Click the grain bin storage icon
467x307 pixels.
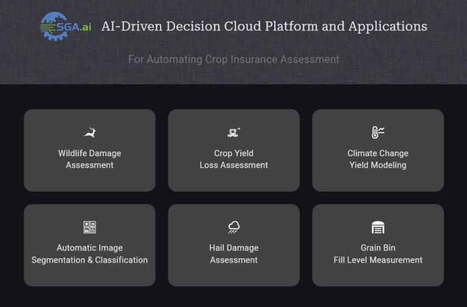[378, 227]
